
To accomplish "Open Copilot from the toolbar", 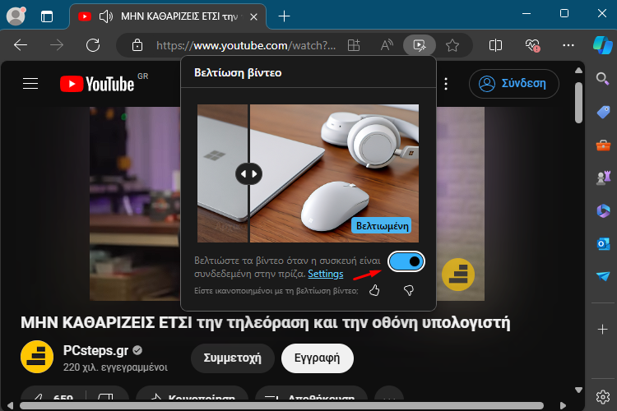I will click(603, 44).
